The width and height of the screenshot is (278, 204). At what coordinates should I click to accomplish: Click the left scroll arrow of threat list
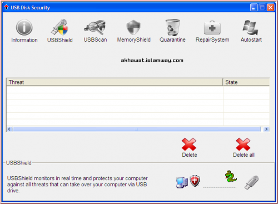[9, 129]
